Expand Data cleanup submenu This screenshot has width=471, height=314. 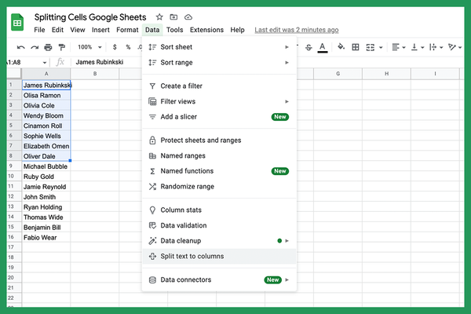click(x=219, y=241)
